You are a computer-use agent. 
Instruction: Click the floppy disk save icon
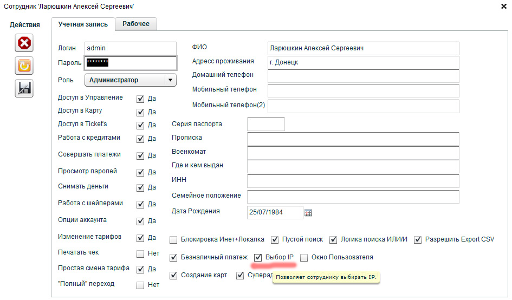(x=24, y=88)
